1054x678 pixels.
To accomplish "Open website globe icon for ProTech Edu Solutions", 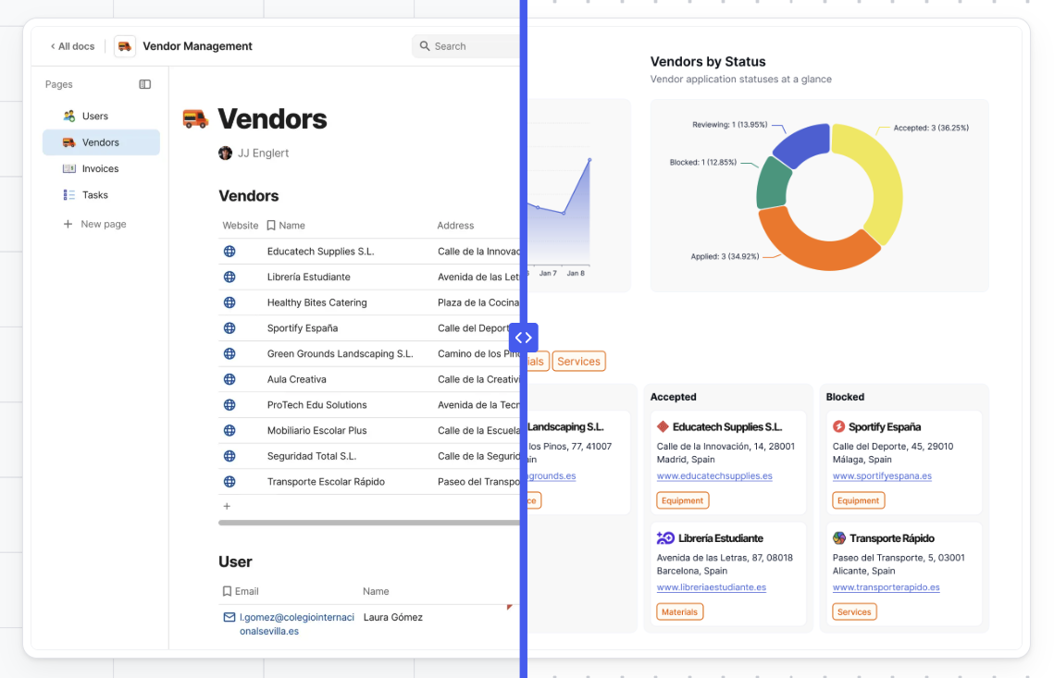I will (229, 404).
